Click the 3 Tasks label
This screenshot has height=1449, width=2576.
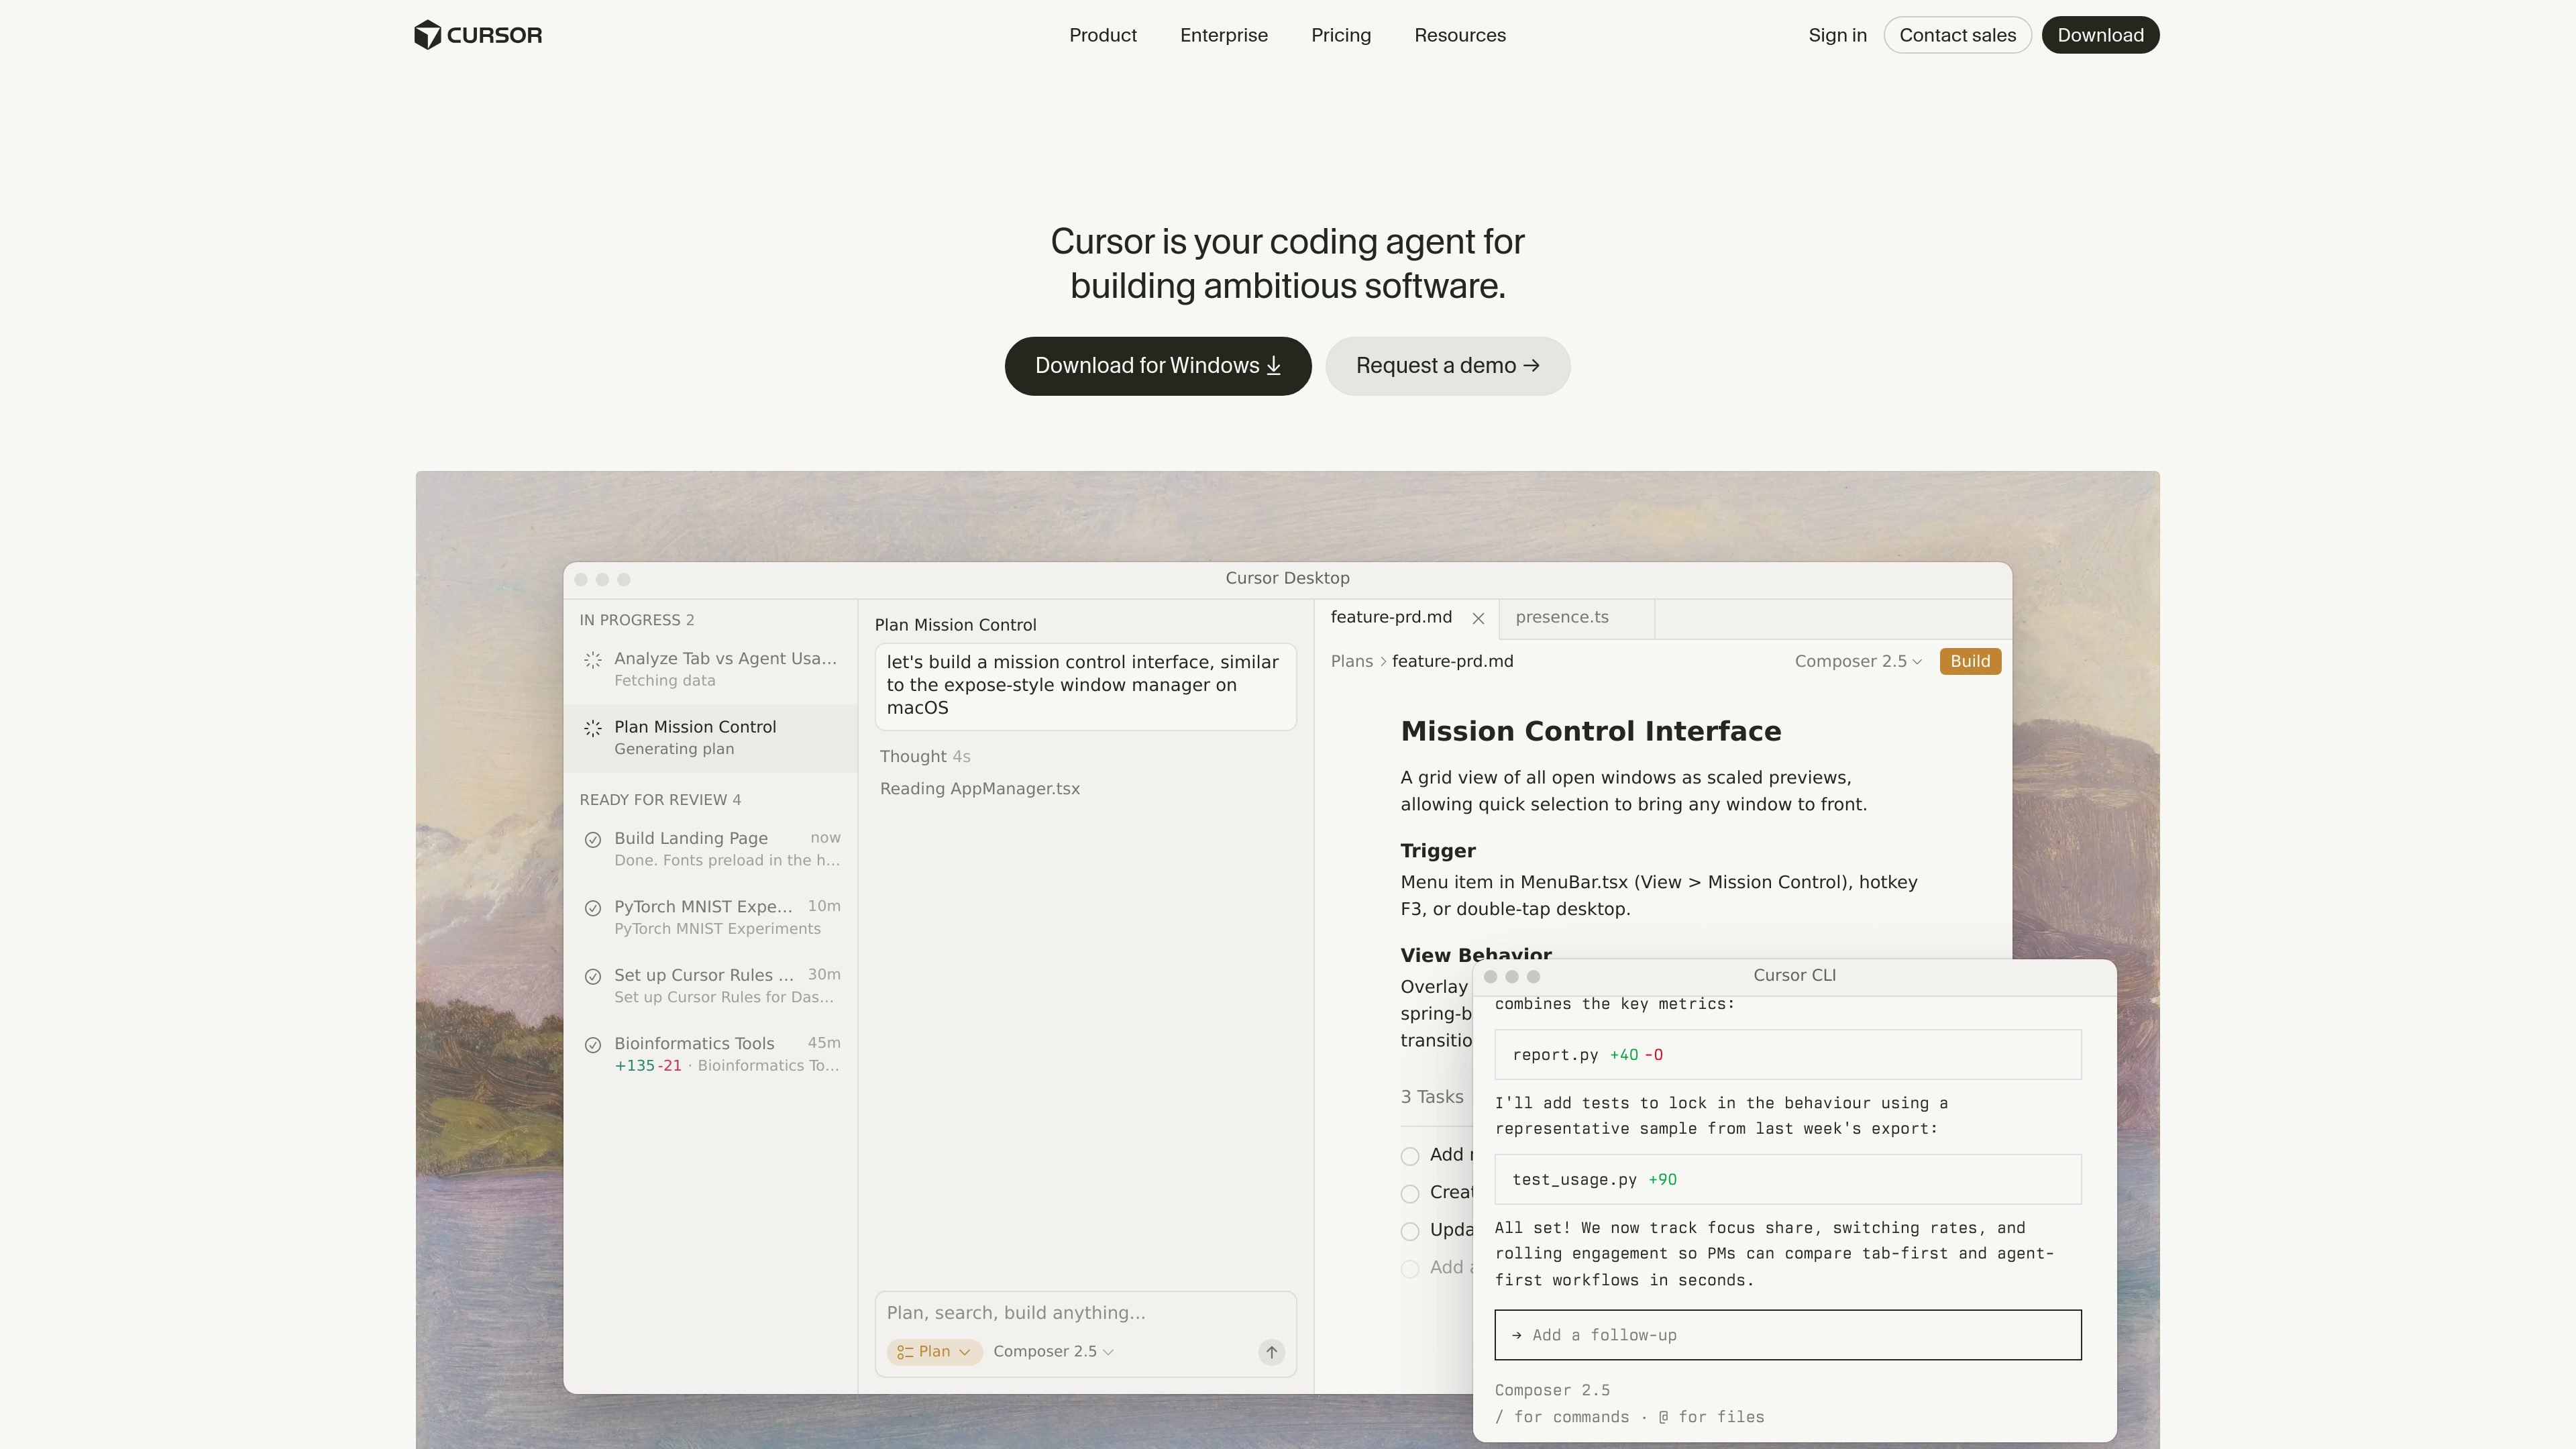[x=1431, y=1097]
